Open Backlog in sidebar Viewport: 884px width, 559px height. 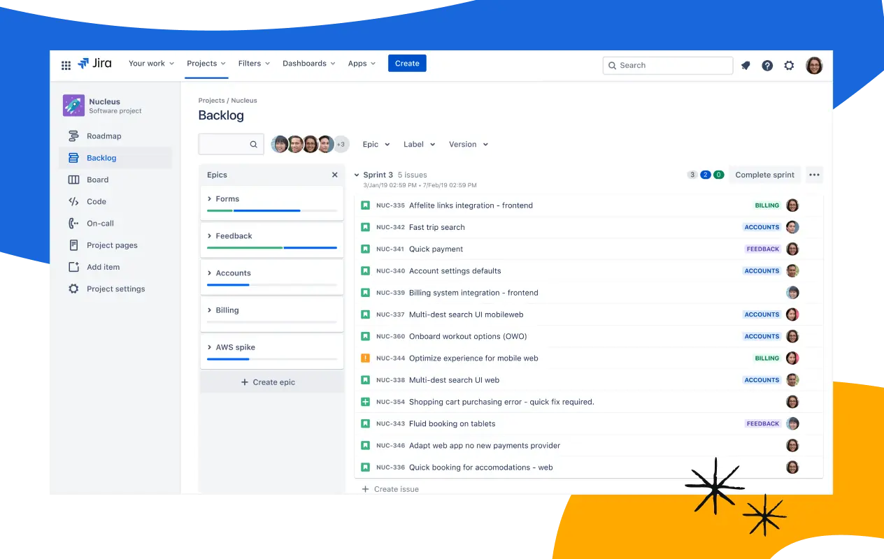click(x=115, y=158)
